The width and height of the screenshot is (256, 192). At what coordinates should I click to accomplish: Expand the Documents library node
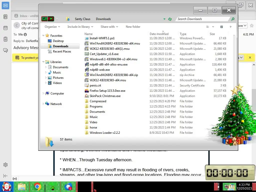46,67
